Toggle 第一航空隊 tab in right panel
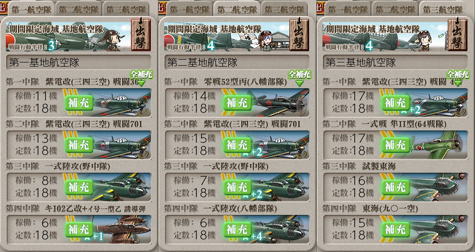 [x=348, y=9]
